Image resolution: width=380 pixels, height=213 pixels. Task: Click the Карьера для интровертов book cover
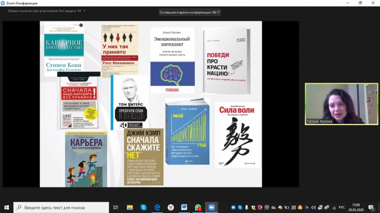86,159
